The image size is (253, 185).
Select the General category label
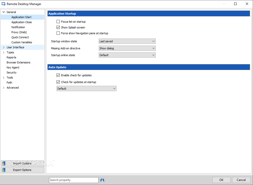click(x=11, y=12)
